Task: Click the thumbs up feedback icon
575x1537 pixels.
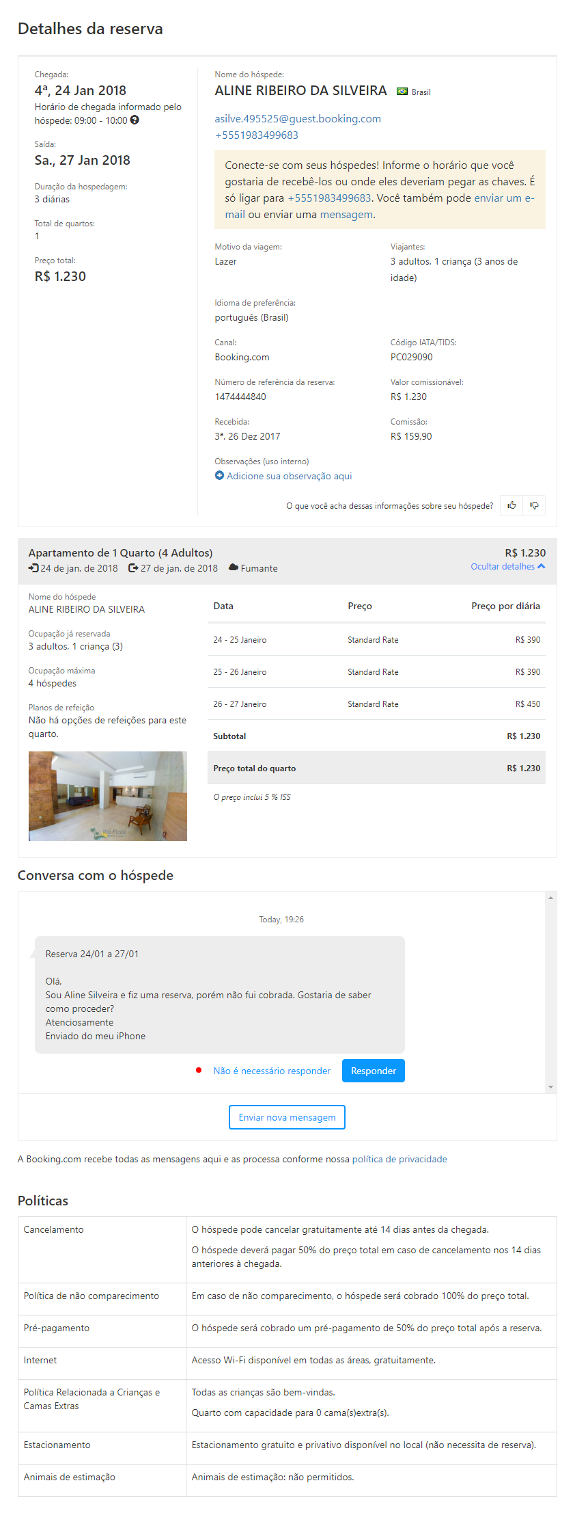Action: point(511,505)
